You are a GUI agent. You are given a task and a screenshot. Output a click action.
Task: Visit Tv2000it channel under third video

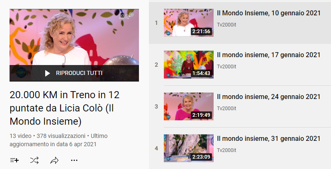[226, 108]
